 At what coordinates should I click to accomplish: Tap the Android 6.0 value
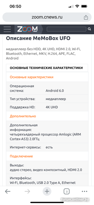pos(55,91)
